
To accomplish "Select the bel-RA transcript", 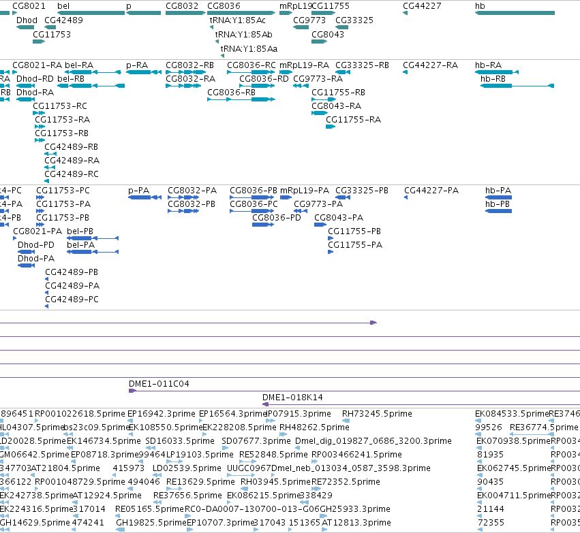I will tap(93, 72).
